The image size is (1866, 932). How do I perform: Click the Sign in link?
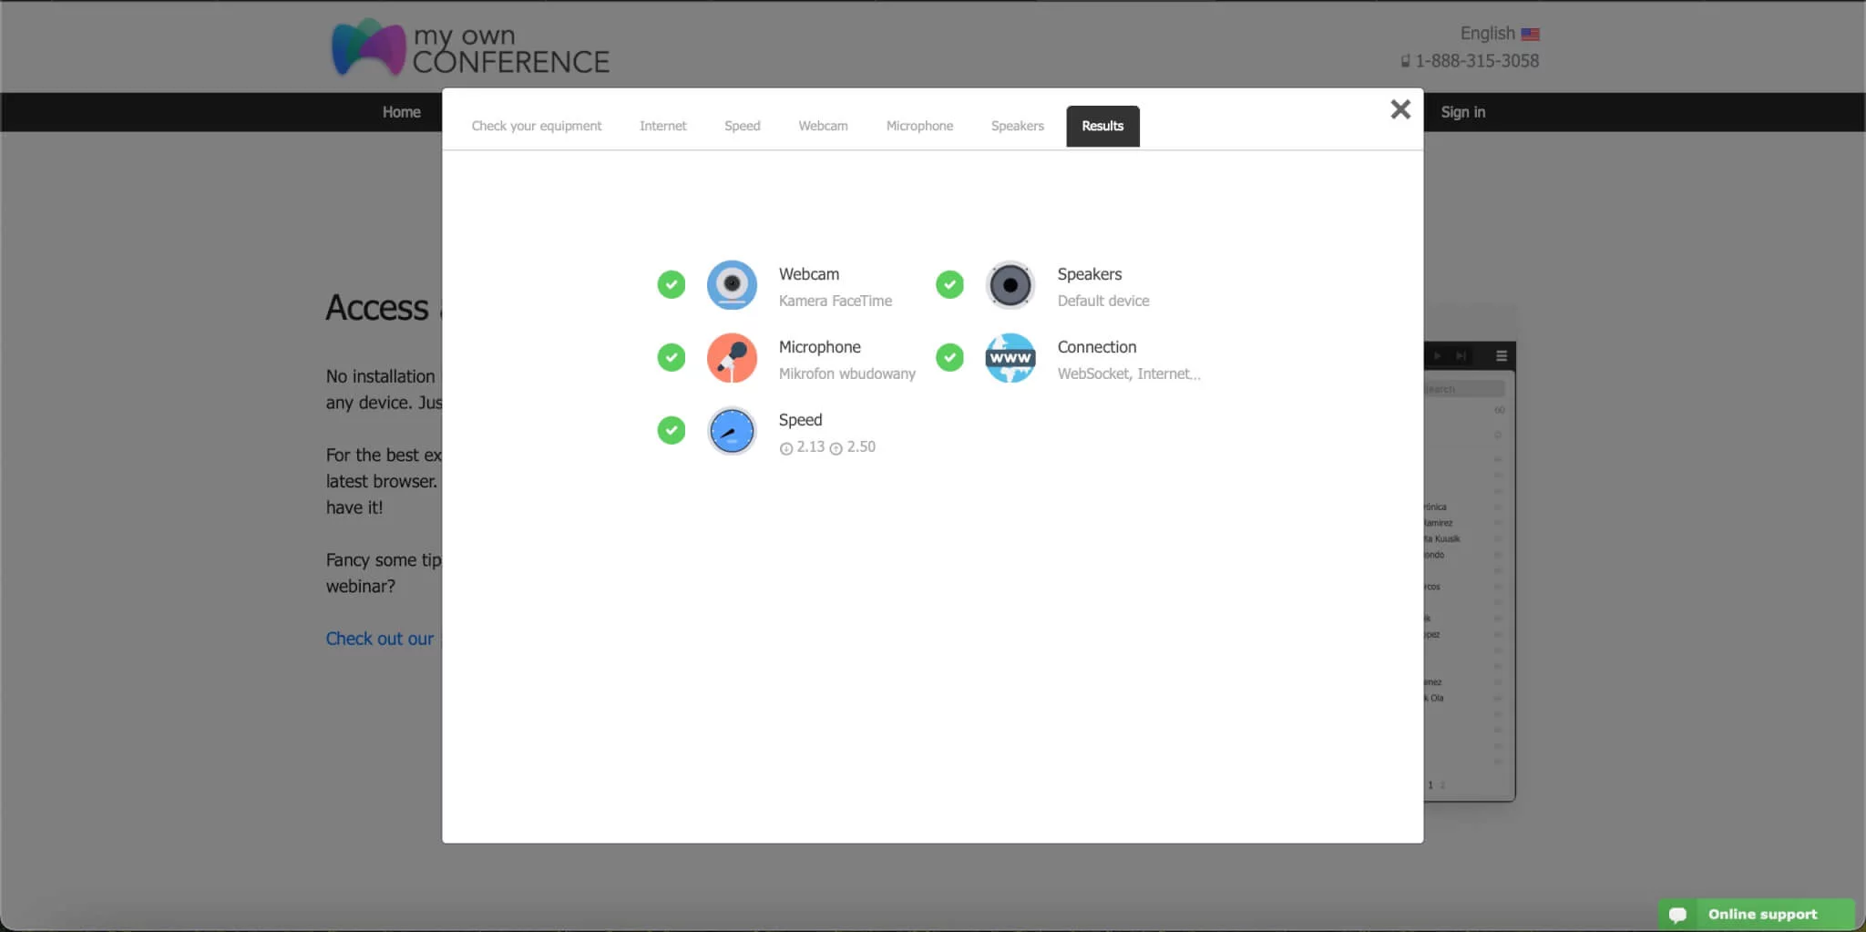1462,112
